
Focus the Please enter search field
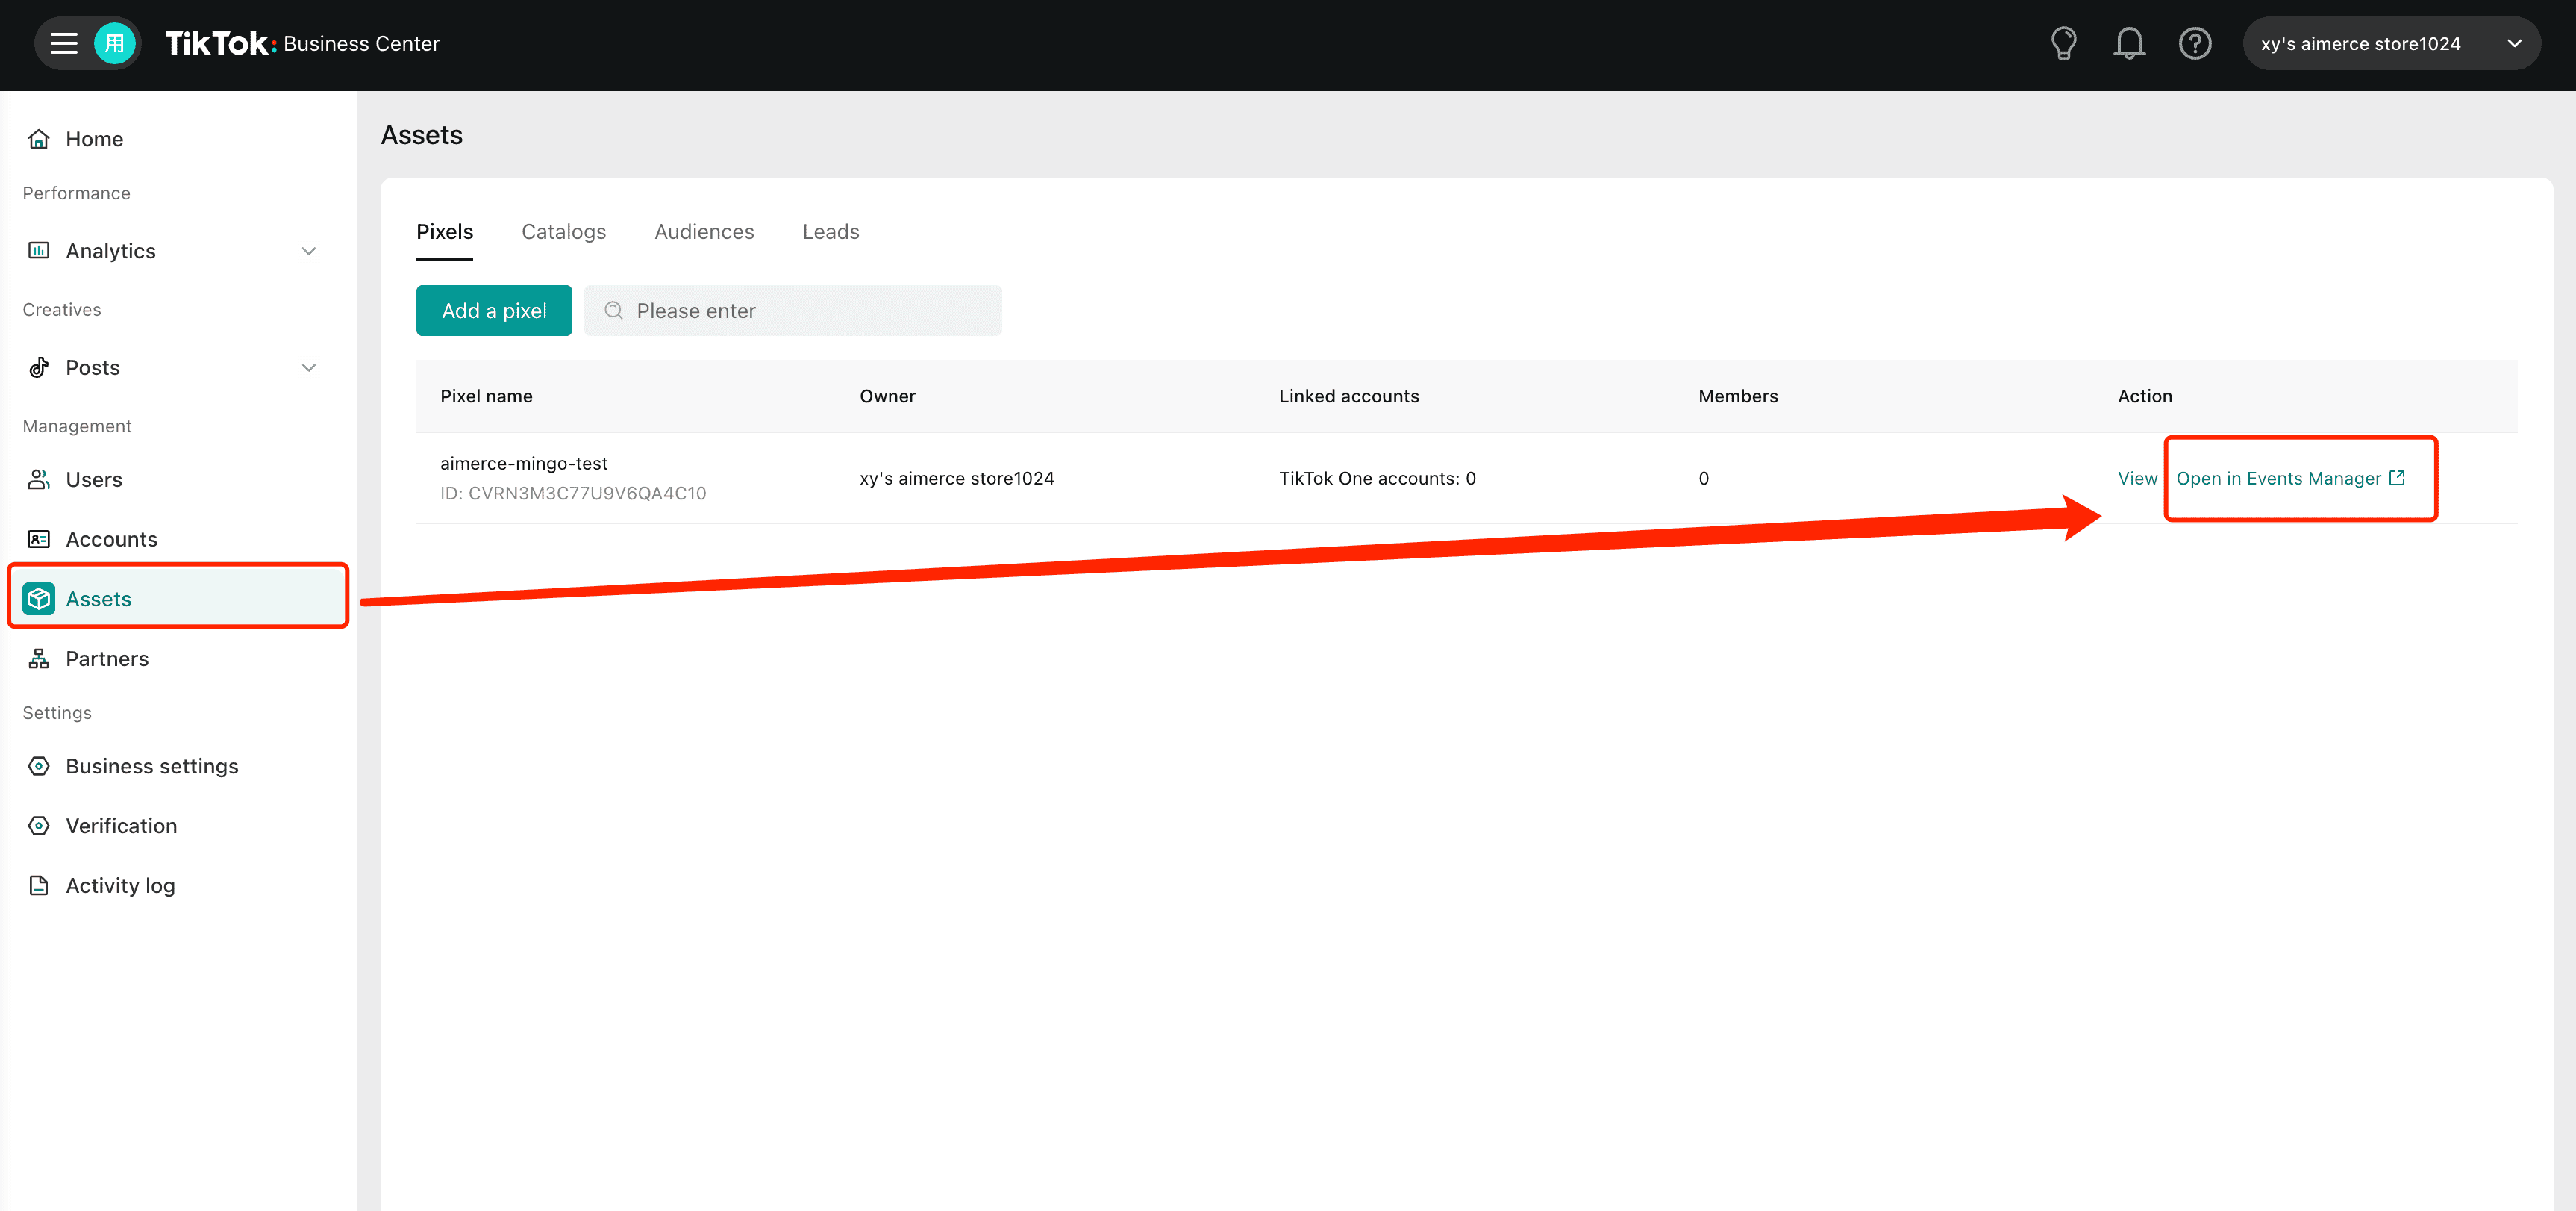(x=793, y=311)
